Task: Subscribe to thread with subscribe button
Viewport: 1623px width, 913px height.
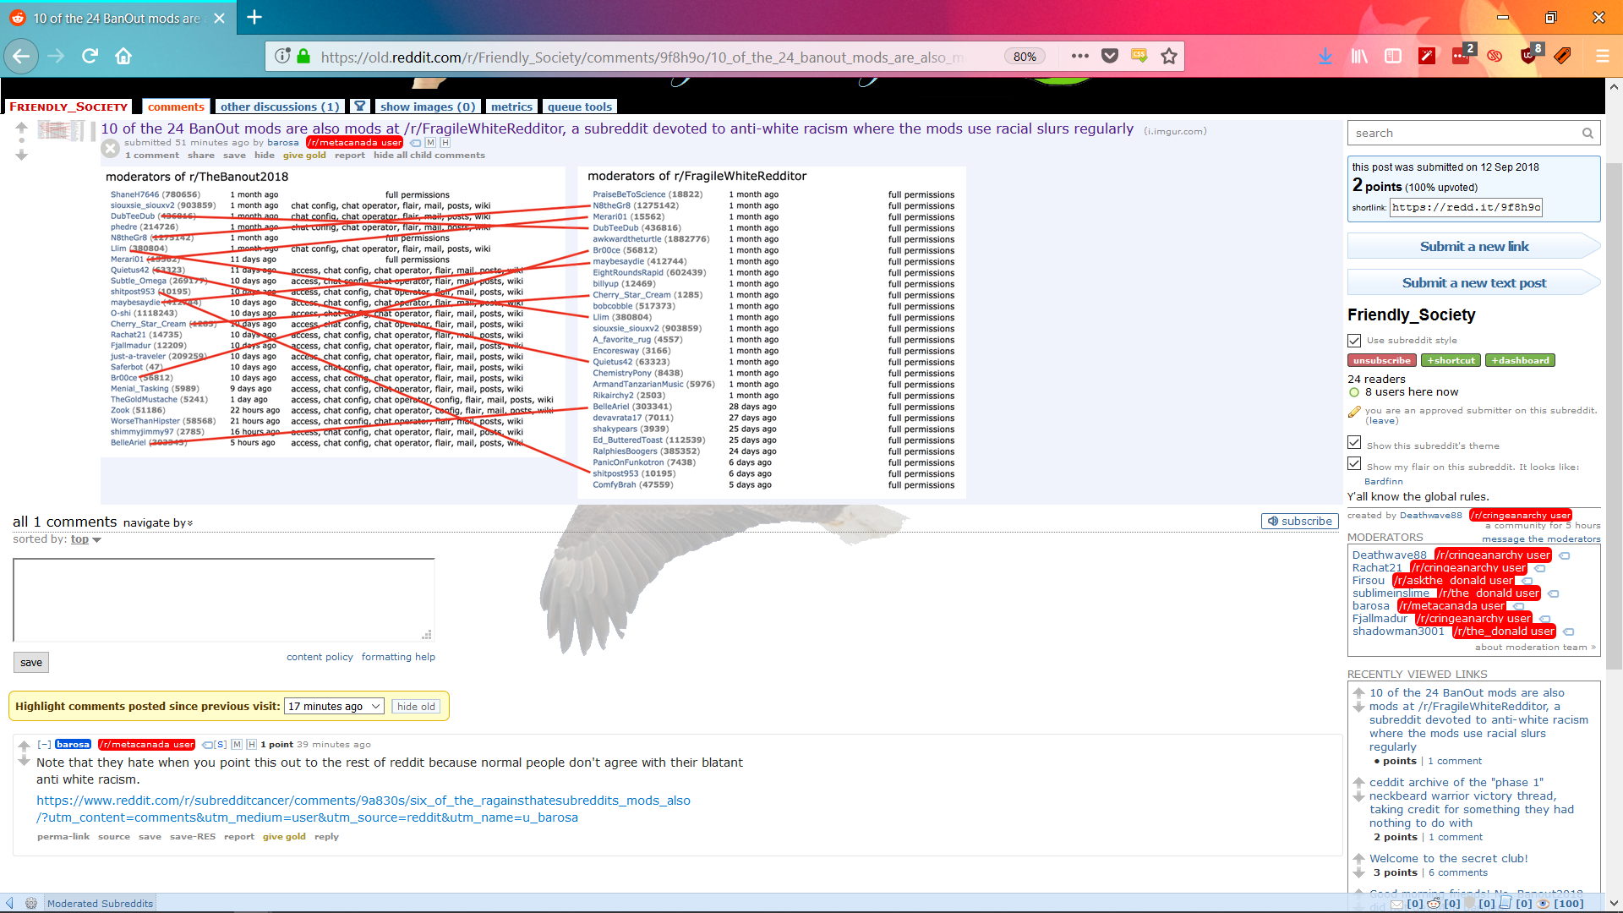Action: [1300, 522]
